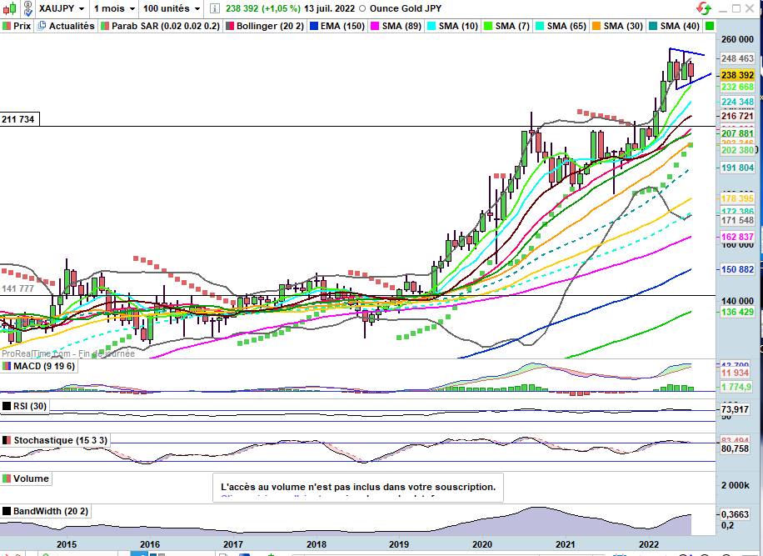The image size is (763, 556).
Task: Click the 191 804 axis label
Action: [737, 168]
